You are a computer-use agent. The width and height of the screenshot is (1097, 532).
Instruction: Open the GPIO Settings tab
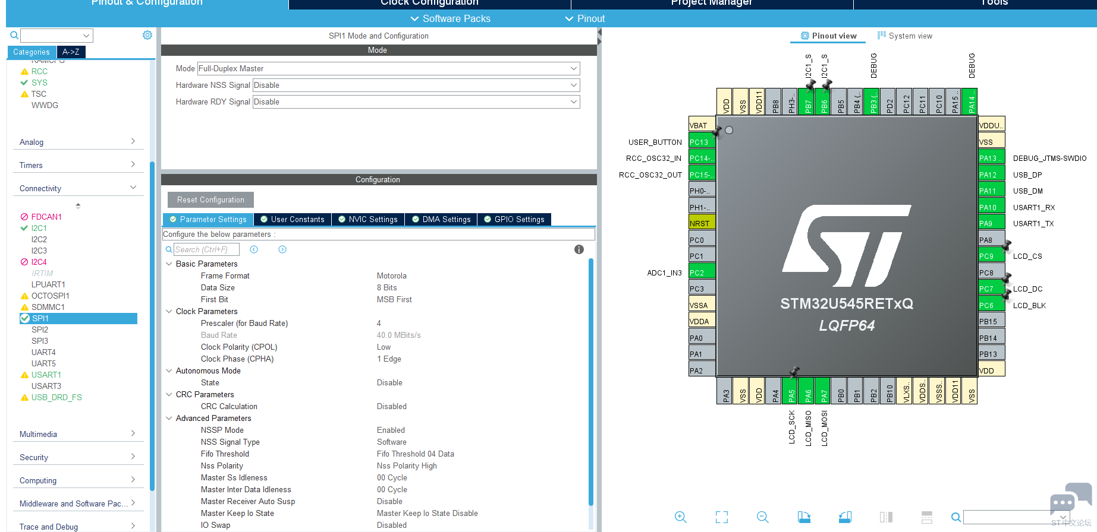click(514, 219)
